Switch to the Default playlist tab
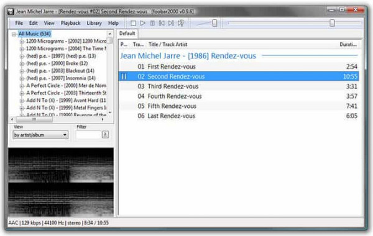Viewport: 373px width, 236px height. 127,34
